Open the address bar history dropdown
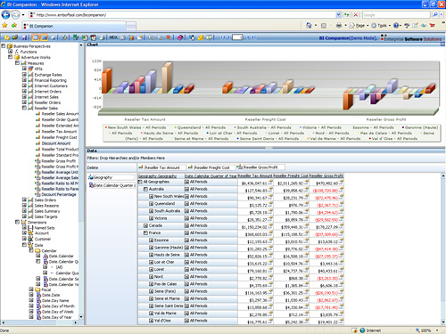 tap(338, 14)
